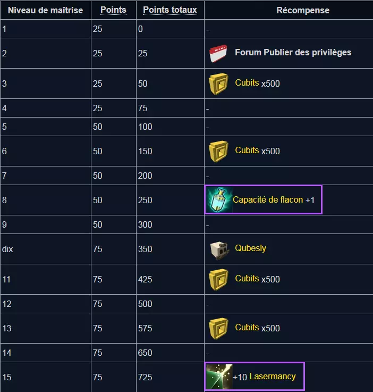Click the Cubits icon in level 13 row
Viewport: 373px width, 392px height.
point(218,328)
